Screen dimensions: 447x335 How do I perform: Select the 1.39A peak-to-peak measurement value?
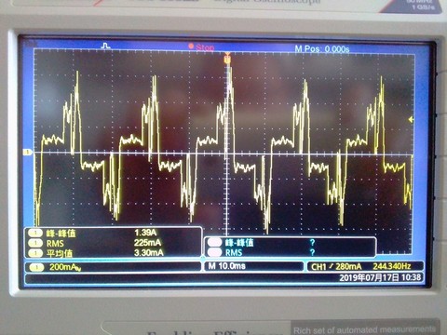coord(145,233)
